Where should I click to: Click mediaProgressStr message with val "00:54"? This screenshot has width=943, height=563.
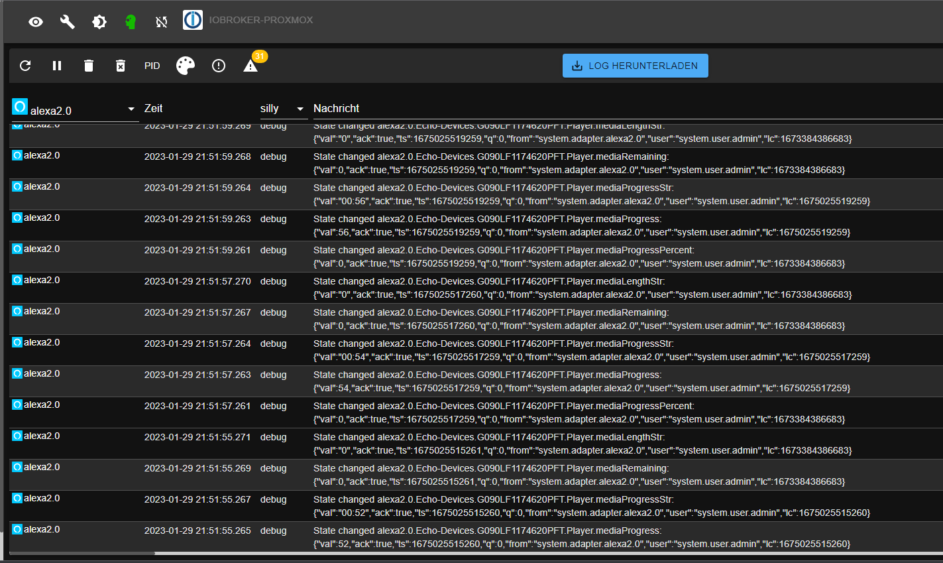(592, 350)
